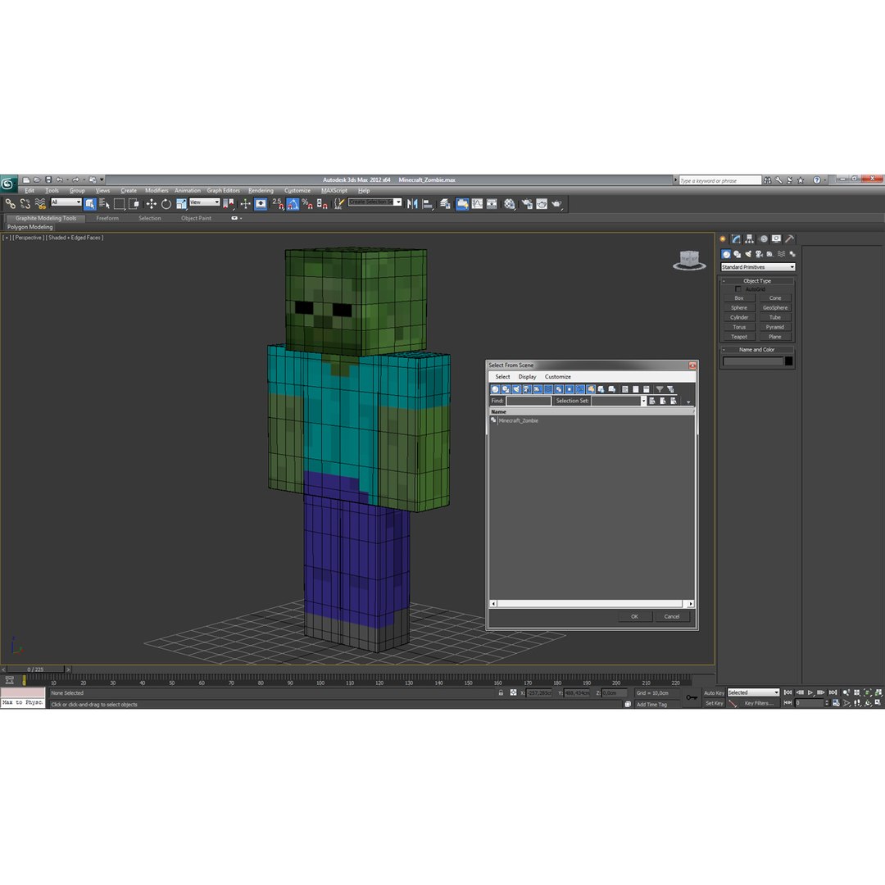Click horizontal scrollbar in Select From Scene

(x=592, y=603)
